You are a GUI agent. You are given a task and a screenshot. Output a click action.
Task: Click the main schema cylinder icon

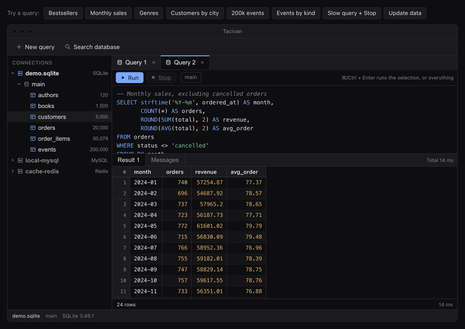[26, 84]
